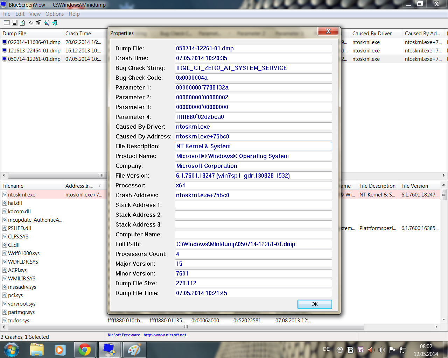This screenshot has width=448, height=358.
Task: Click the Caused By Address field
Action: [x=253, y=136]
